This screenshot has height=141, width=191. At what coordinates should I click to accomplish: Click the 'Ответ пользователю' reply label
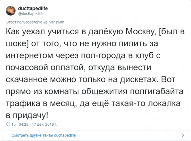coord(24,22)
